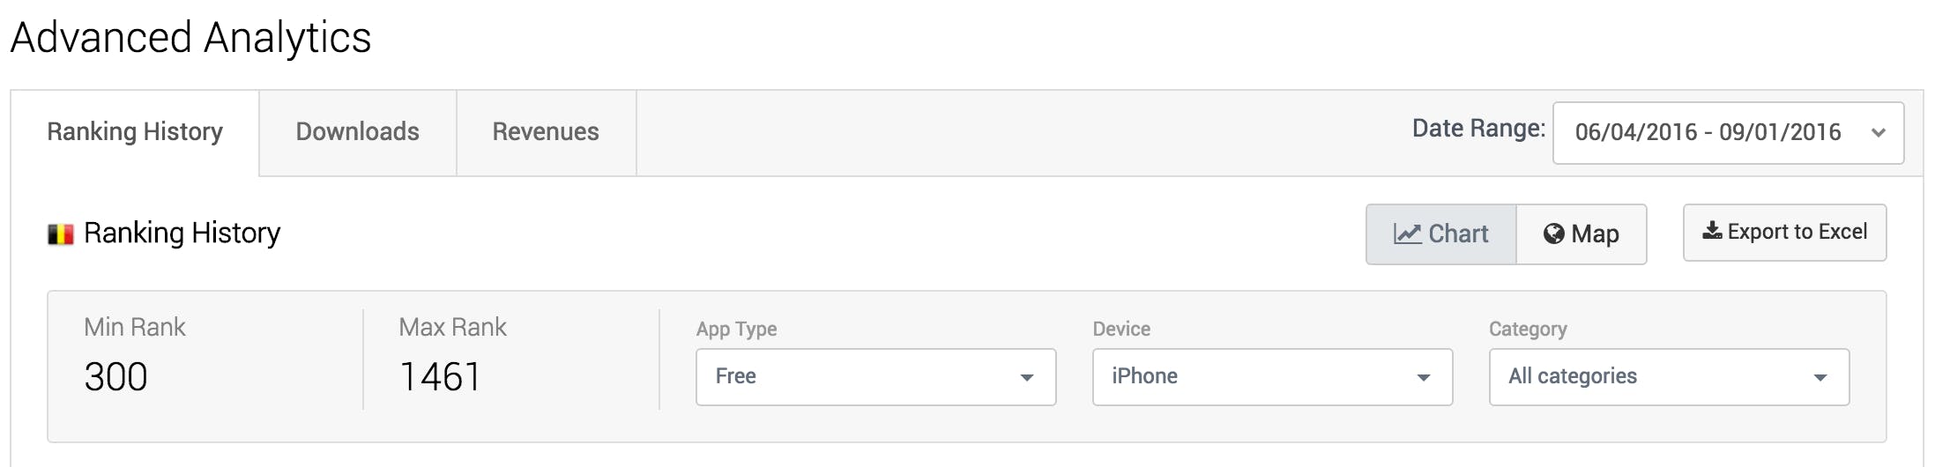Screen dimensions: 1935x467
Task: Open the Revenues tab
Action: [546, 132]
